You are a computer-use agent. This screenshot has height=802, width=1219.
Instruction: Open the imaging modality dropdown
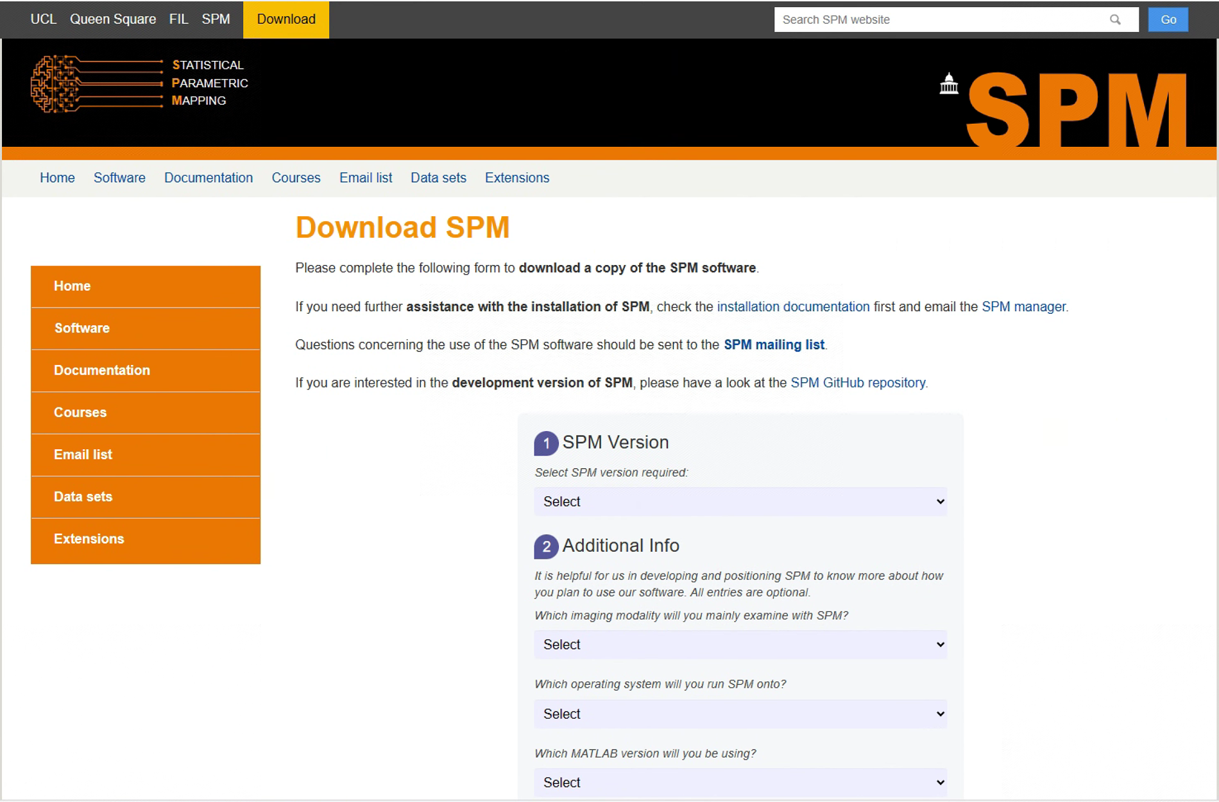coord(740,645)
